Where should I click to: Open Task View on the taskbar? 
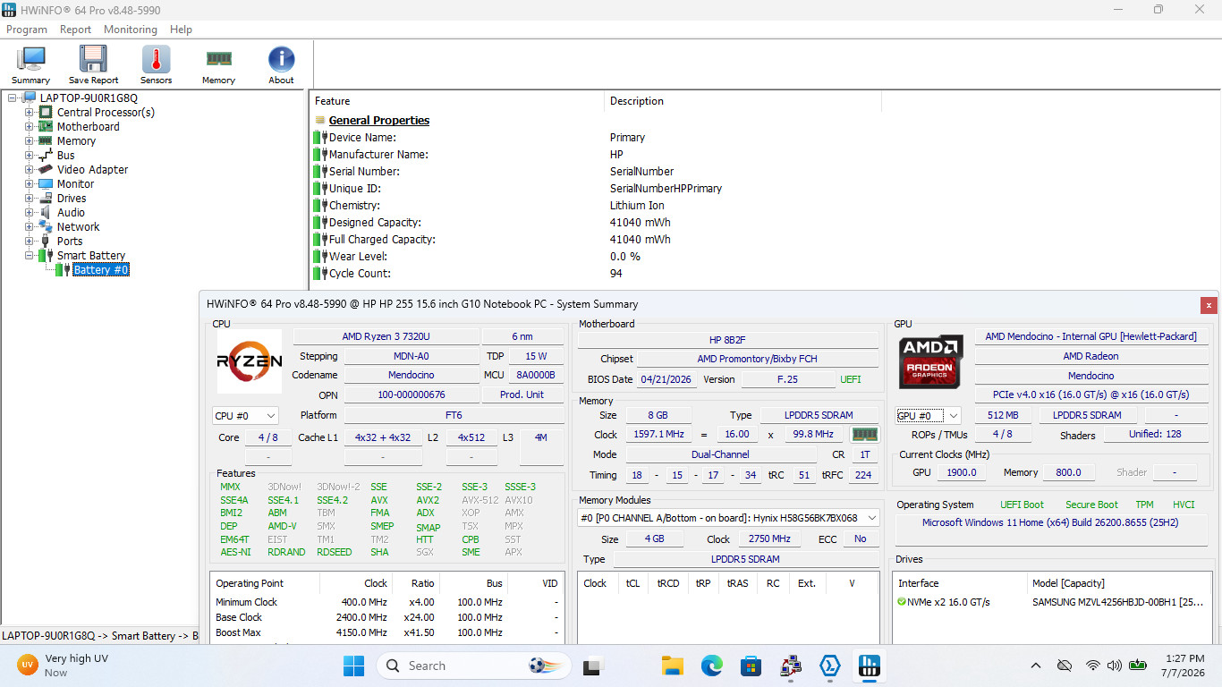click(592, 666)
